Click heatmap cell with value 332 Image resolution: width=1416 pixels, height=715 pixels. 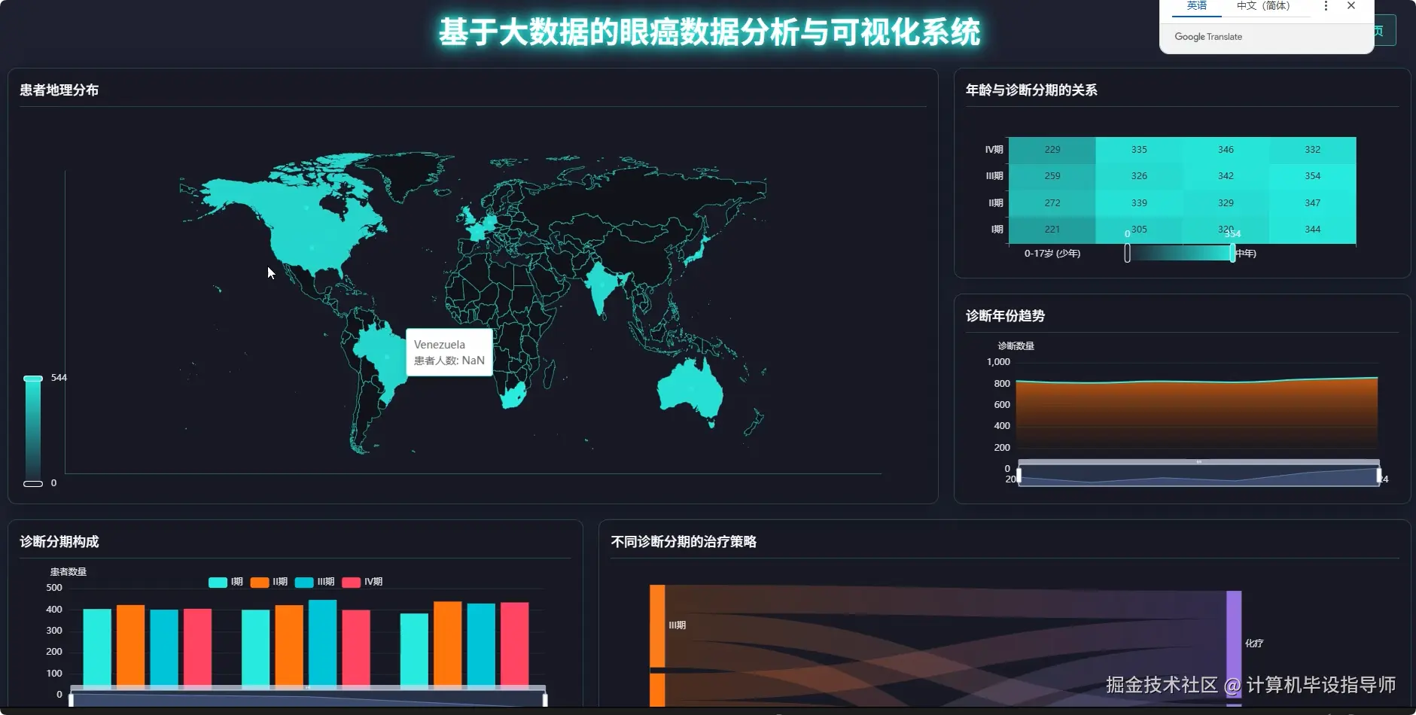pos(1313,150)
